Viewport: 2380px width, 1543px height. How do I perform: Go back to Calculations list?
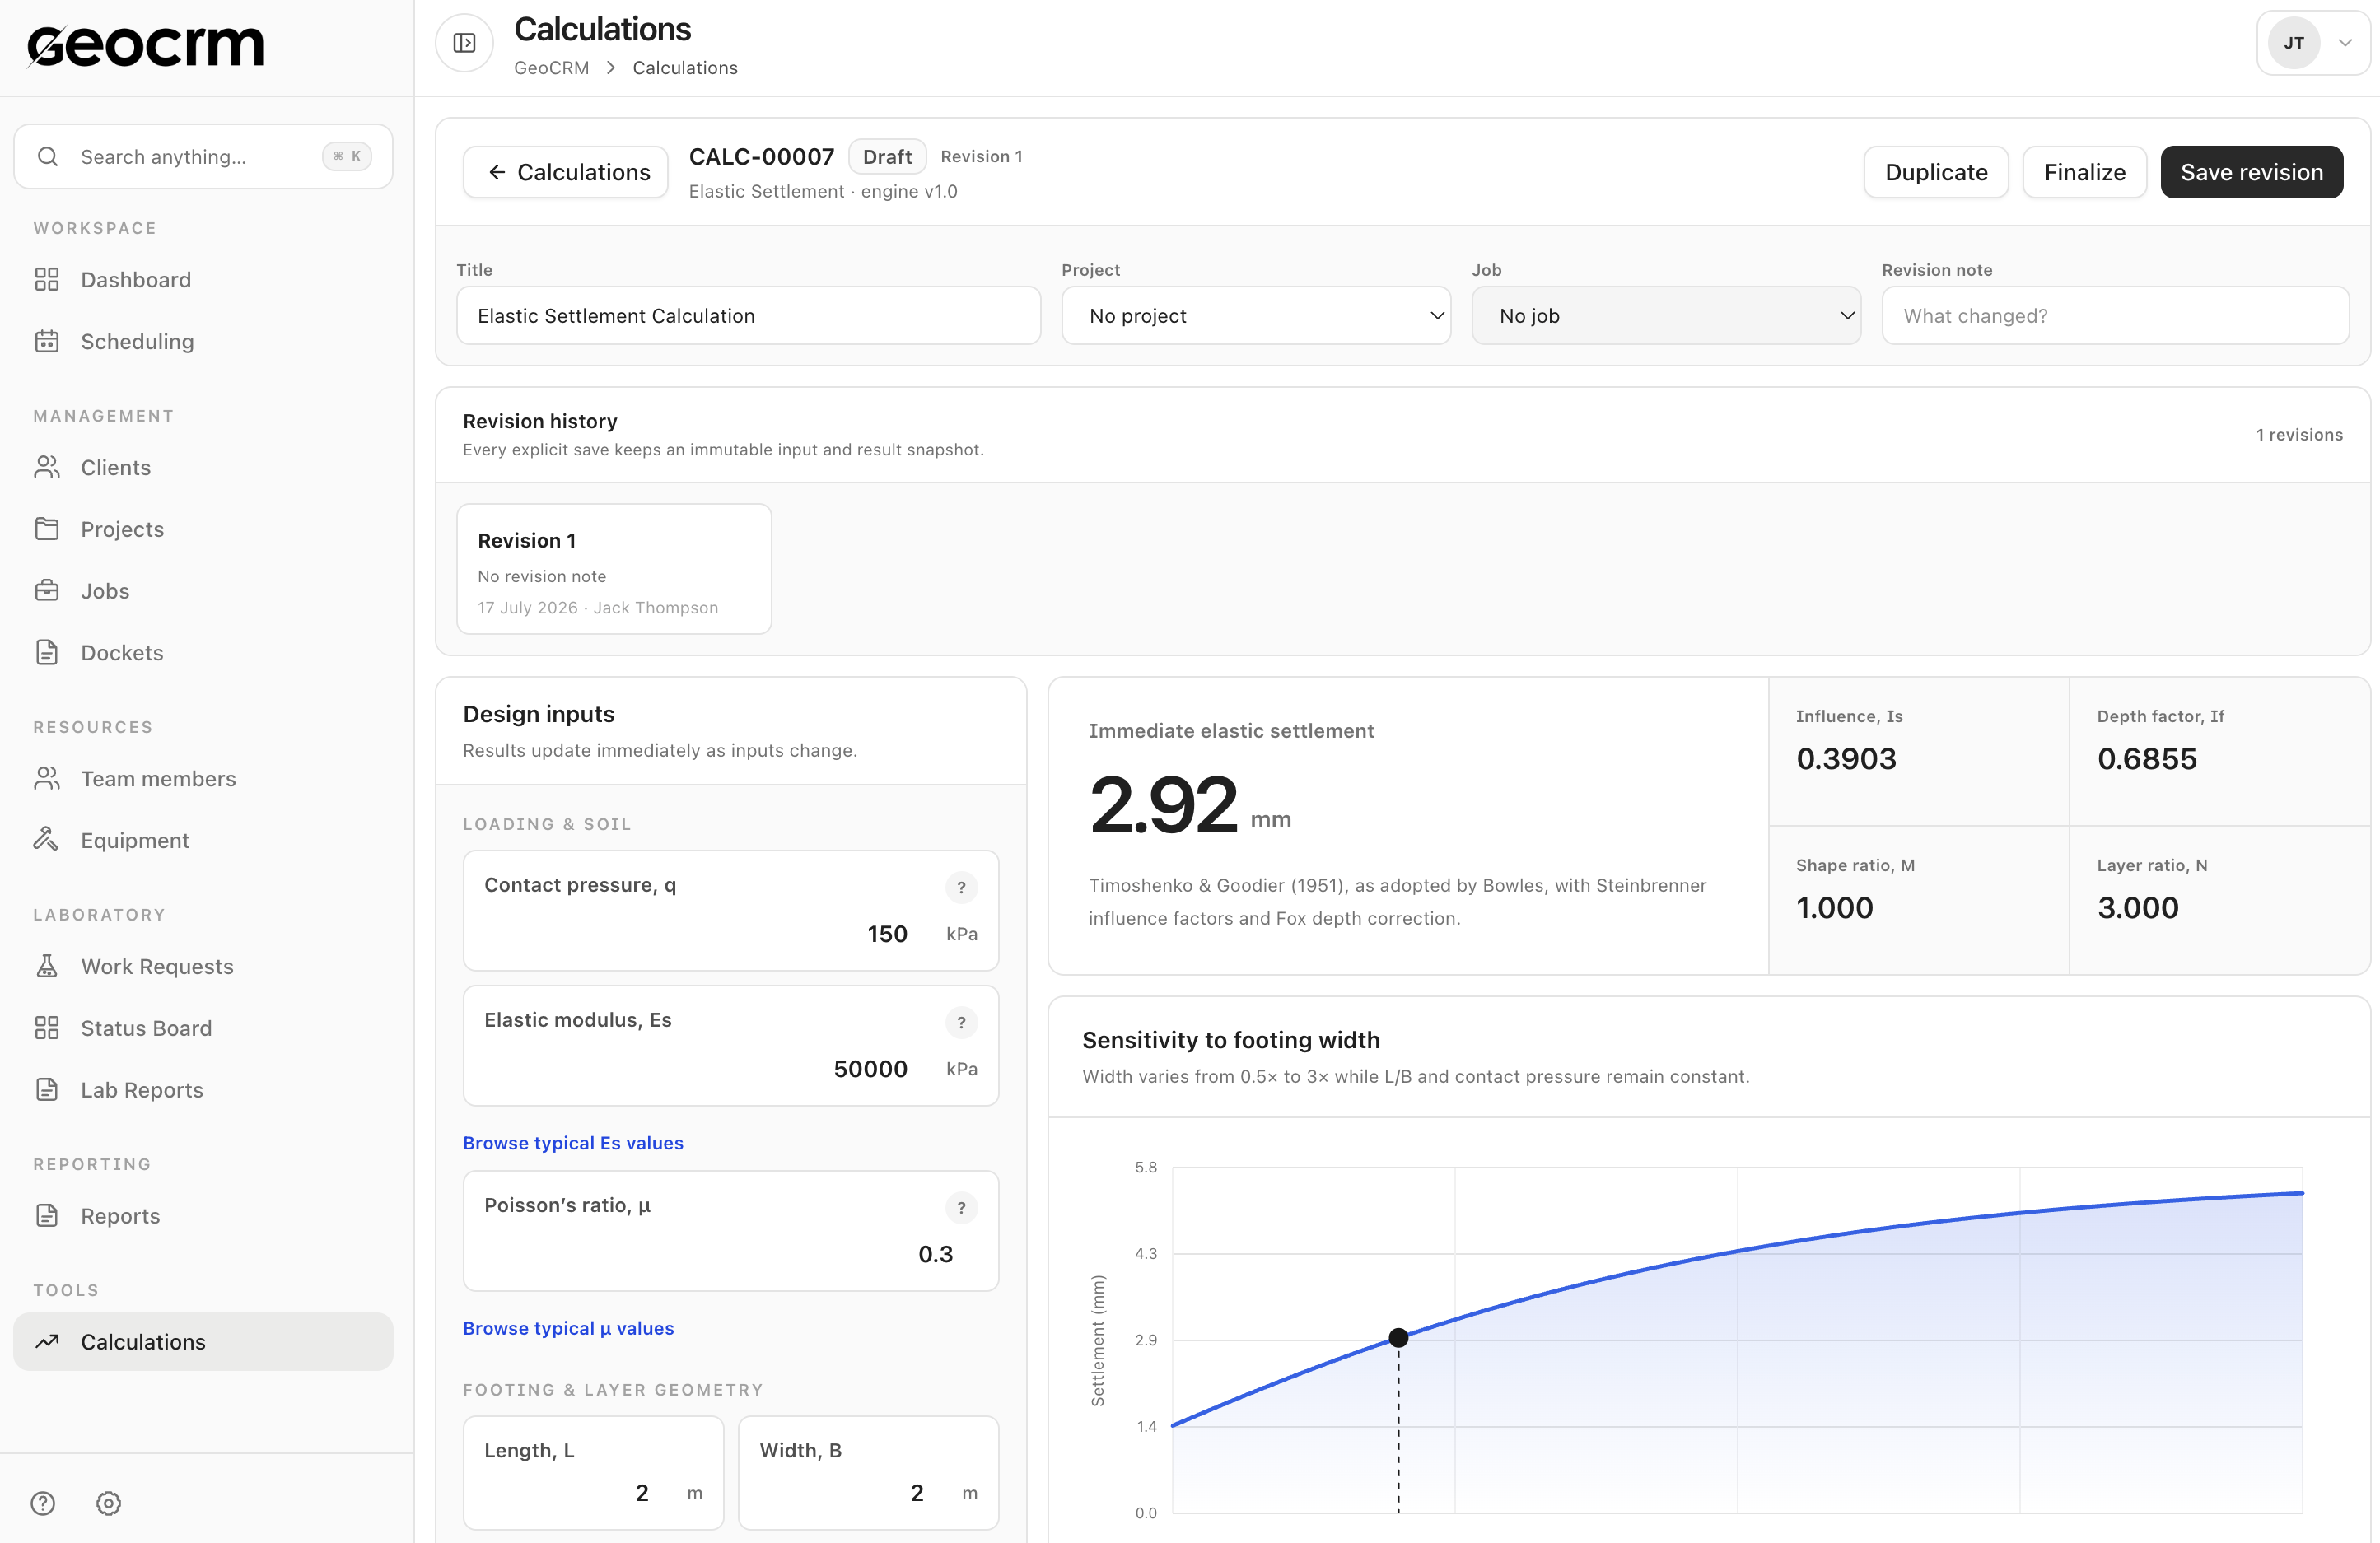pos(566,172)
